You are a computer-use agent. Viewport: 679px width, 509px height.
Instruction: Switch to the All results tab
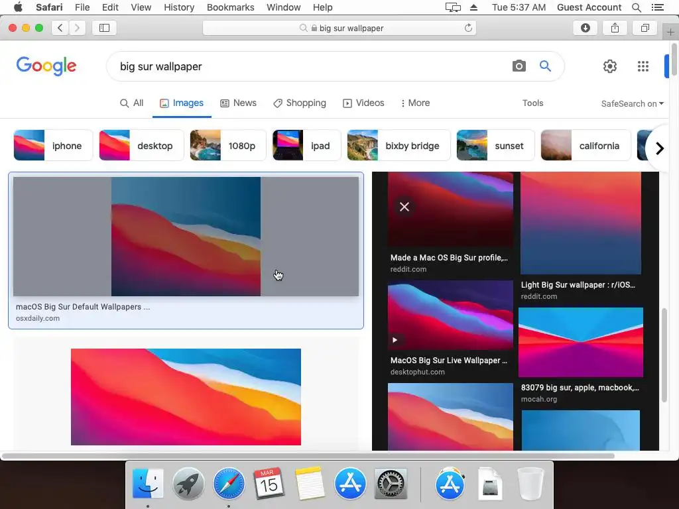(132, 103)
